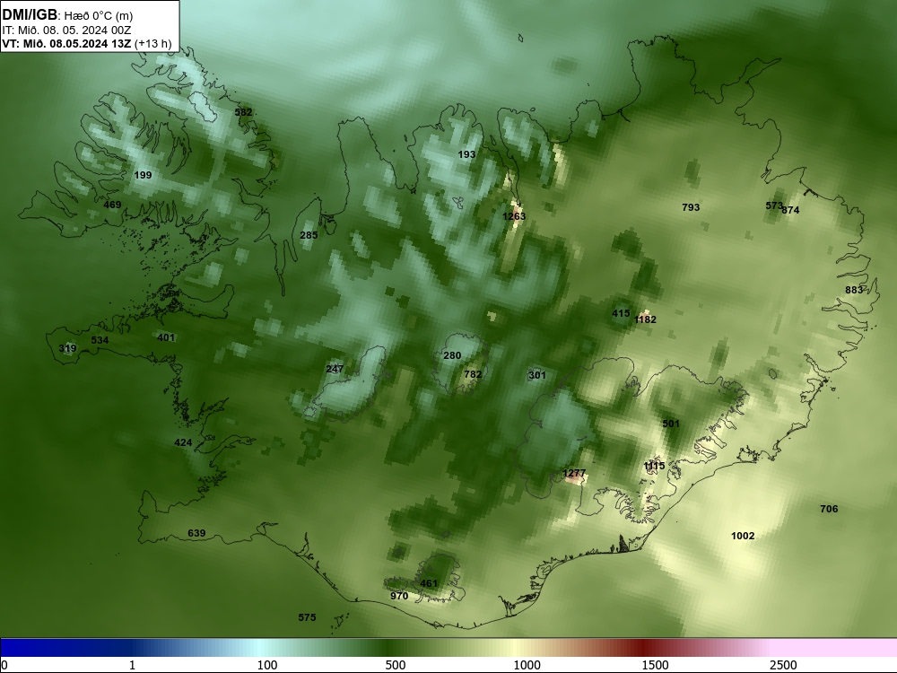
Task: Click the map value 319
Action: (x=67, y=348)
